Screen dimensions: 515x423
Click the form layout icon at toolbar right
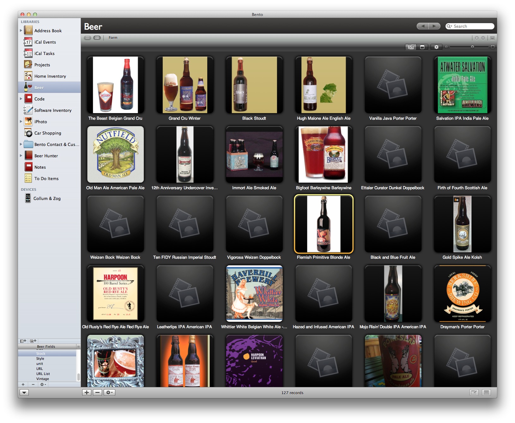(x=492, y=38)
